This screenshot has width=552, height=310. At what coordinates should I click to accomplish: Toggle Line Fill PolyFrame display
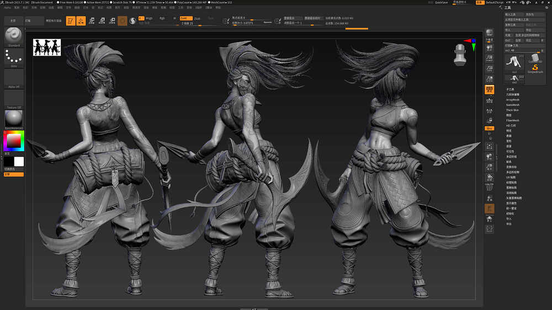tap(489, 187)
